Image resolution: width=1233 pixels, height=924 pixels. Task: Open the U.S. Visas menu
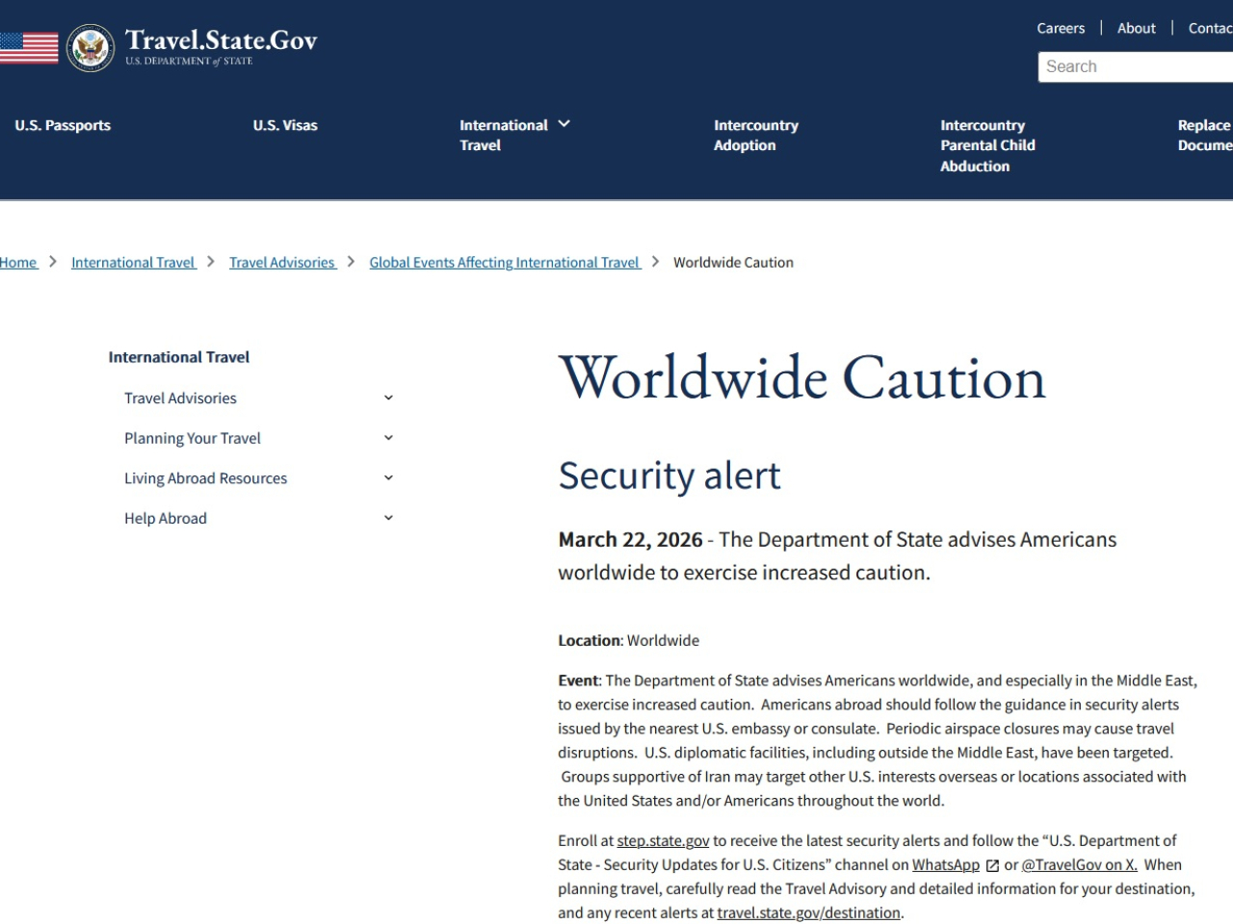tap(285, 125)
